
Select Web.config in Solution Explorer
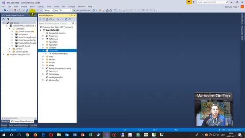point(54,80)
